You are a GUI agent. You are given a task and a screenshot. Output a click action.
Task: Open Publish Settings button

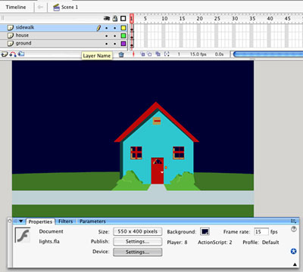138,242
